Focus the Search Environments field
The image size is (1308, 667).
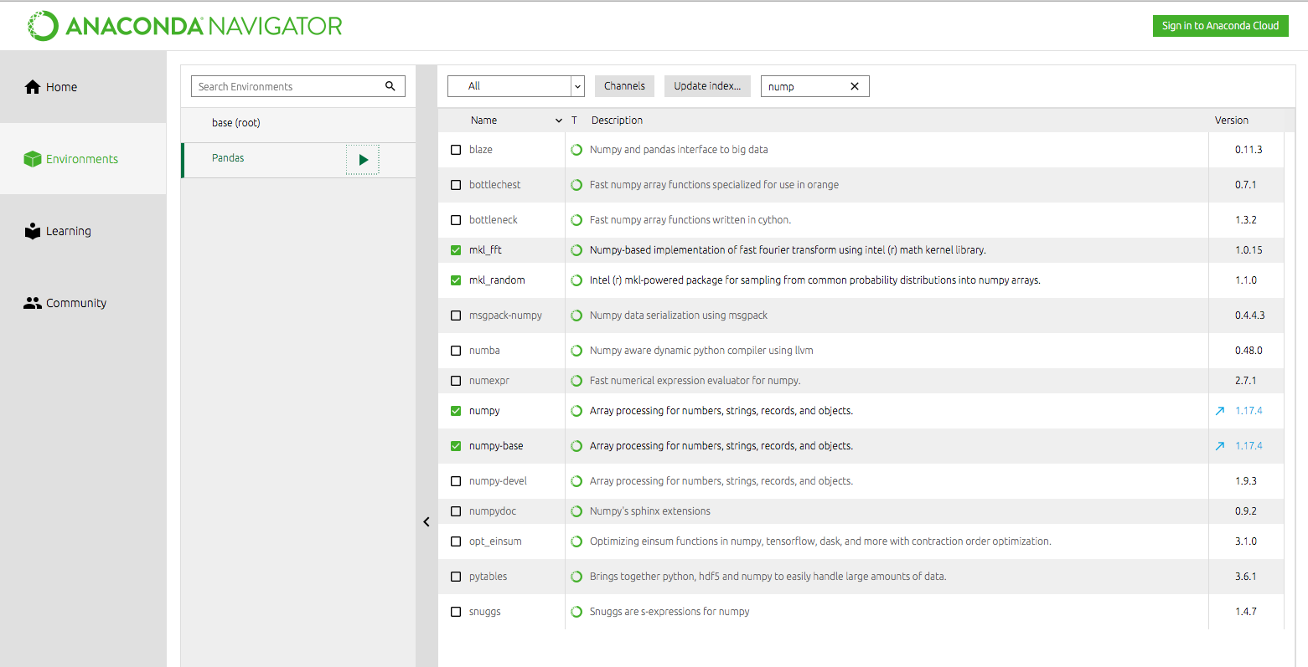(298, 86)
